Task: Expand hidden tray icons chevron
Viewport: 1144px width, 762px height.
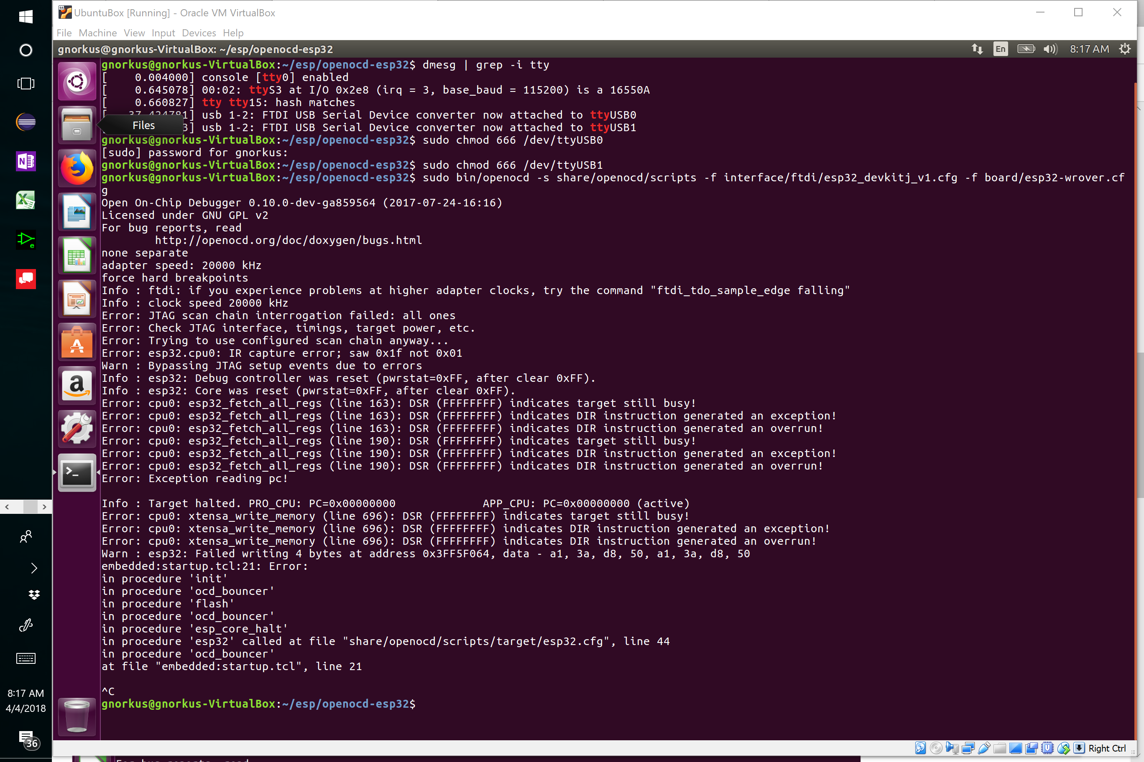Action: [33, 568]
